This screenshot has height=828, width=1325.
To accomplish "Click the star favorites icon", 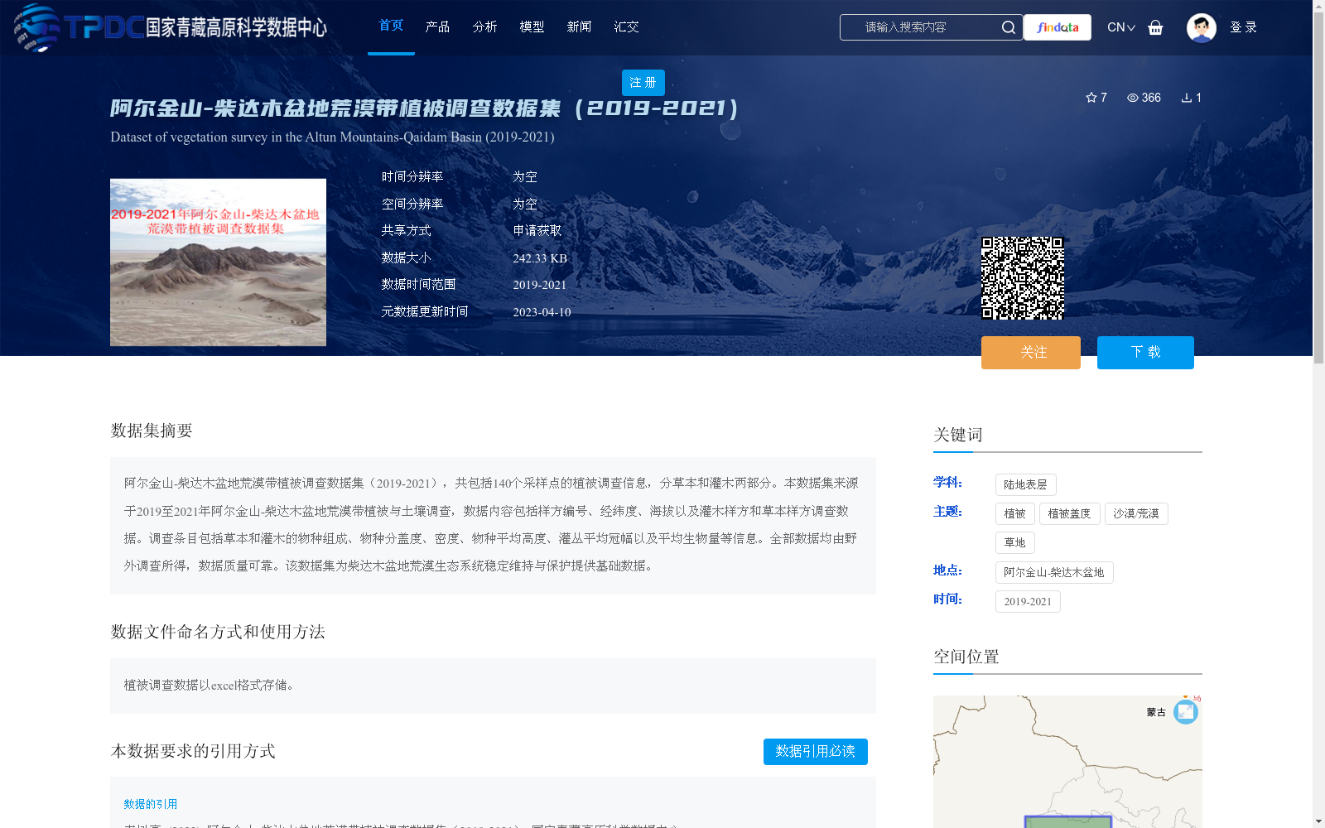I will click(x=1091, y=98).
